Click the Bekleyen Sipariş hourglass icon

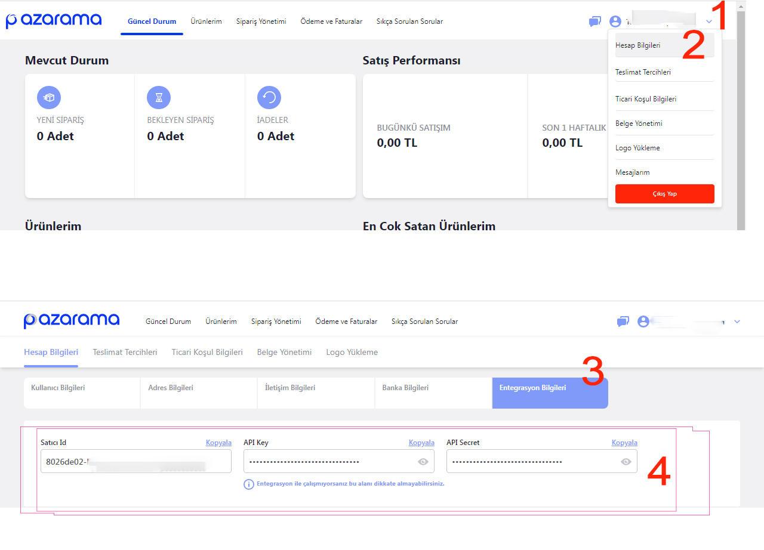tap(159, 97)
